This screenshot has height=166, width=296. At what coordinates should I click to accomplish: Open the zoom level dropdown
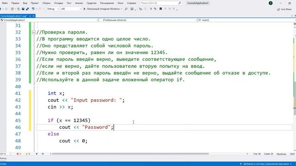click(x=6, y=154)
